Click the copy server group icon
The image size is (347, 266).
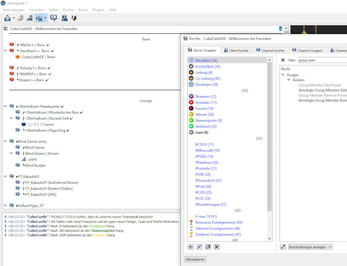(208, 247)
